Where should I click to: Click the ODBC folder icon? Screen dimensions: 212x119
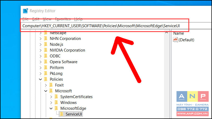click(46, 56)
